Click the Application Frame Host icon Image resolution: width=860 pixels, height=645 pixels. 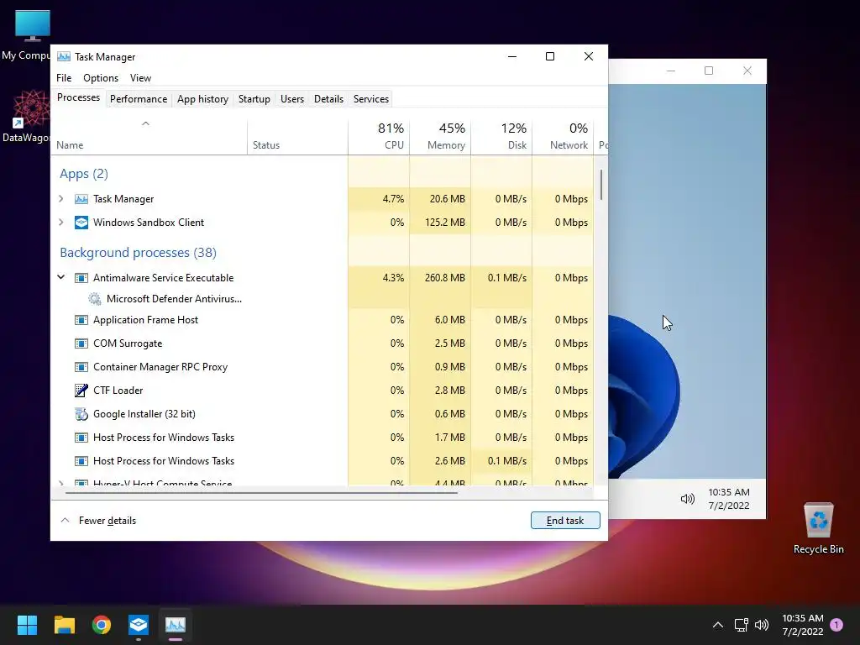(81, 320)
